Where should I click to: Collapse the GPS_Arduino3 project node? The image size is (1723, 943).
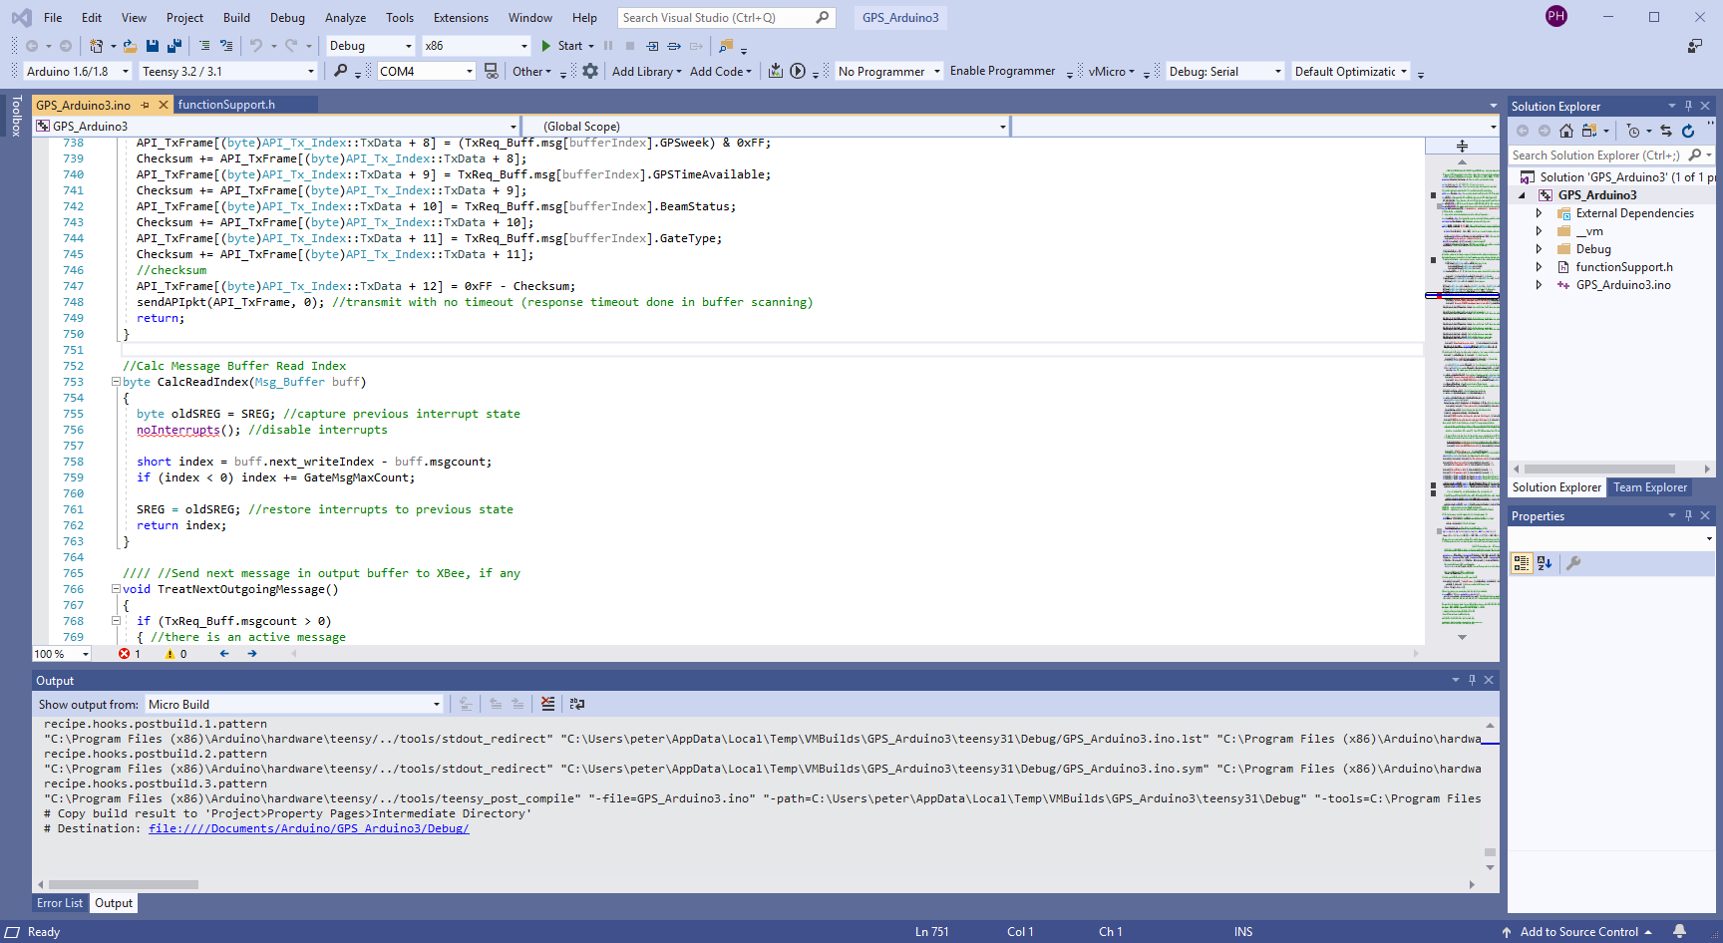[1523, 195]
